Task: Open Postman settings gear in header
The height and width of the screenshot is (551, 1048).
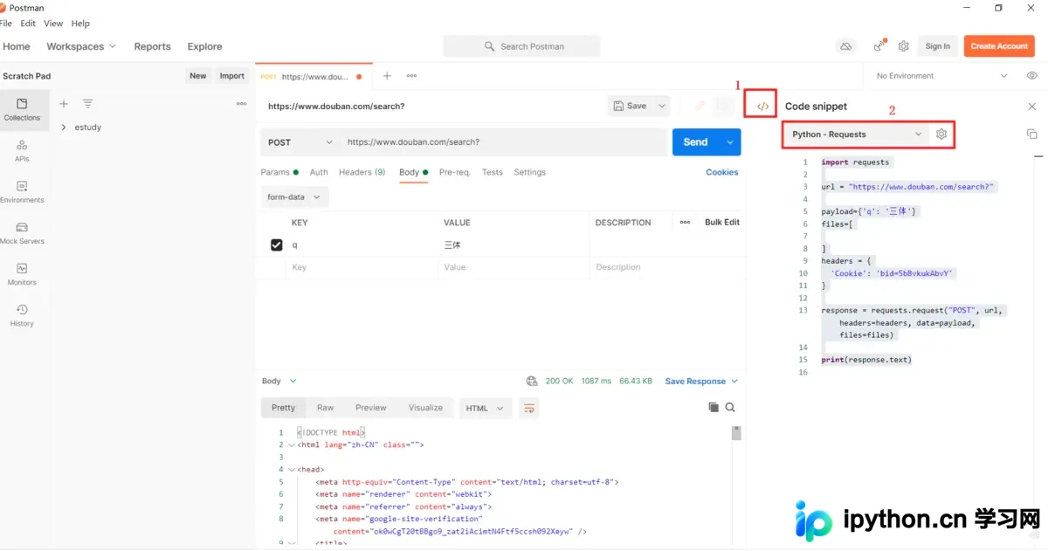Action: pyautogui.click(x=904, y=46)
